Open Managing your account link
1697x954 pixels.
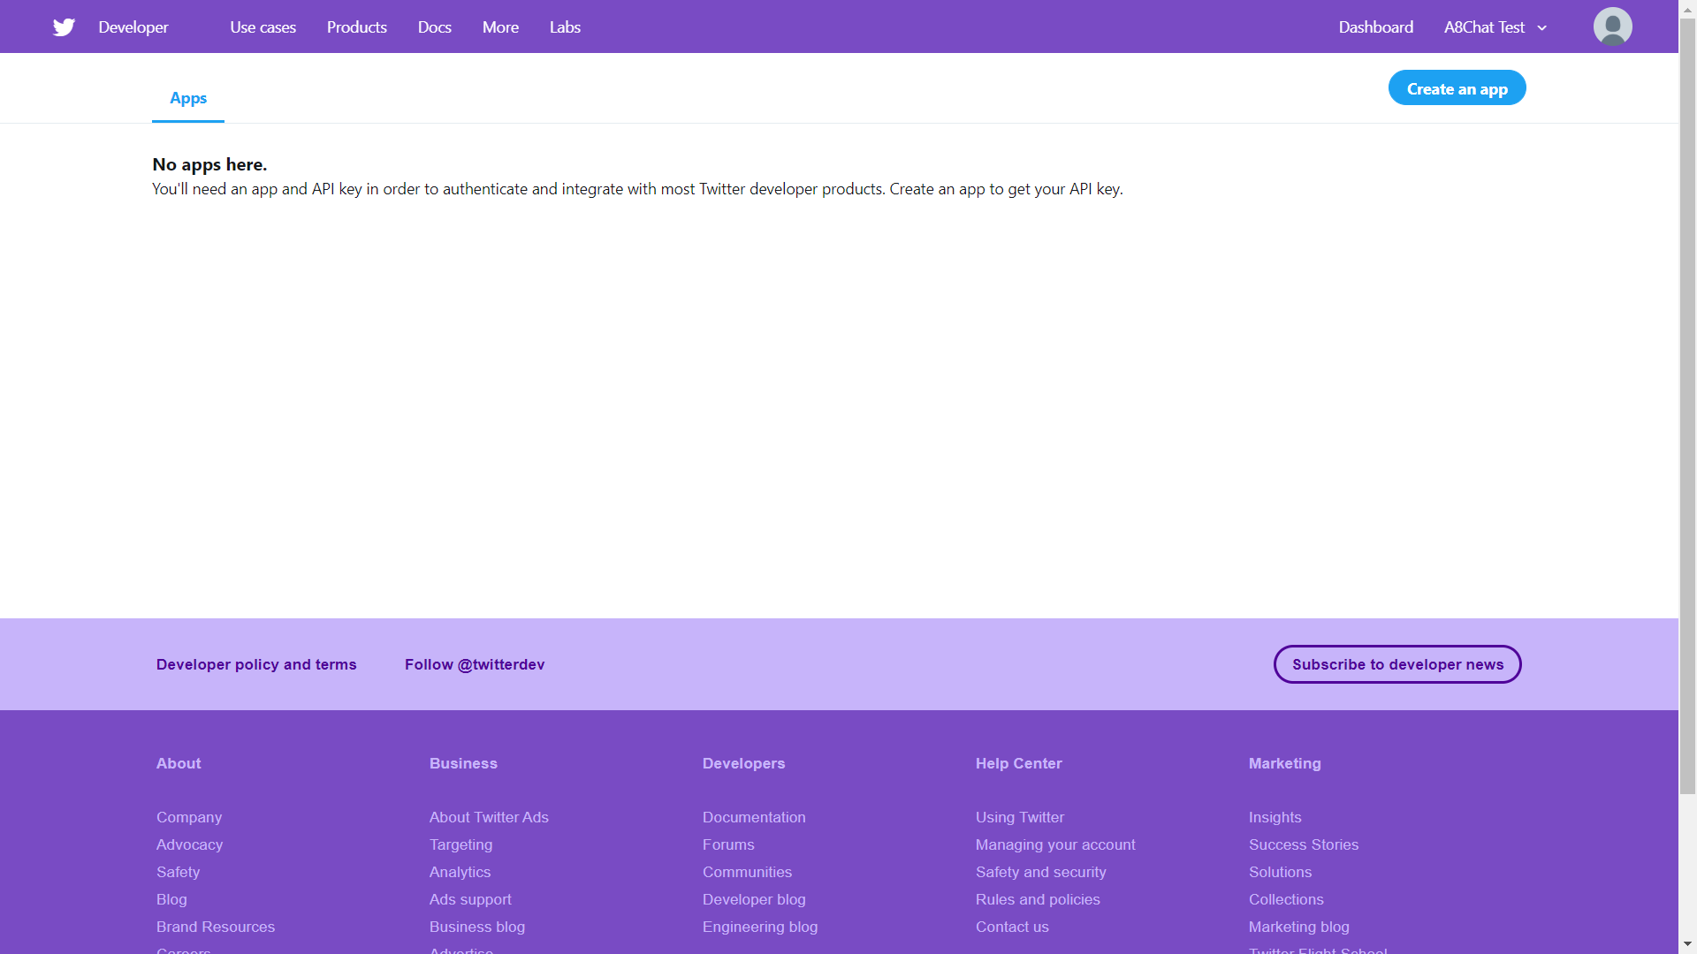1055,844
